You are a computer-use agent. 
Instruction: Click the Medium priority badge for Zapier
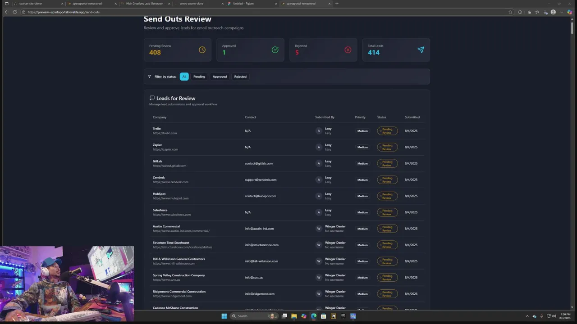tap(362, 147)
